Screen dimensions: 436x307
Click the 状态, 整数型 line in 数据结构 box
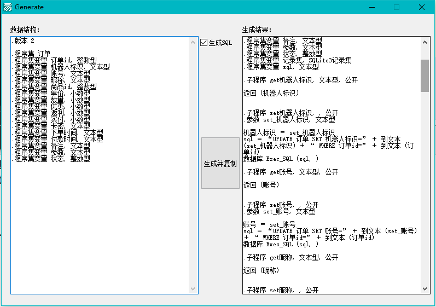[x=52, y=159]
